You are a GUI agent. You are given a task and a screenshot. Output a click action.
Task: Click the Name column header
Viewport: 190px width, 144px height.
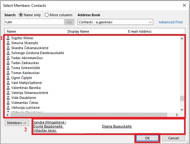pyautogui.click(x=34, y=31)
